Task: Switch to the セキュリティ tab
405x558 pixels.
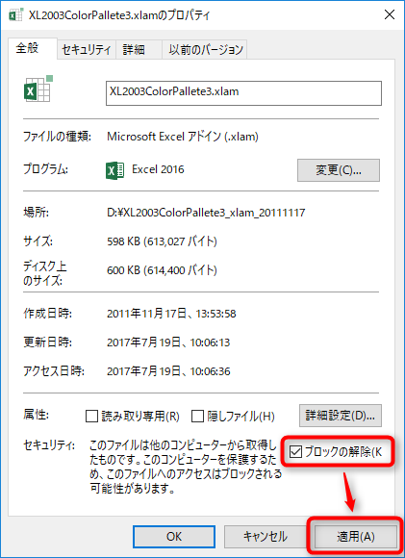Action: 87,49
